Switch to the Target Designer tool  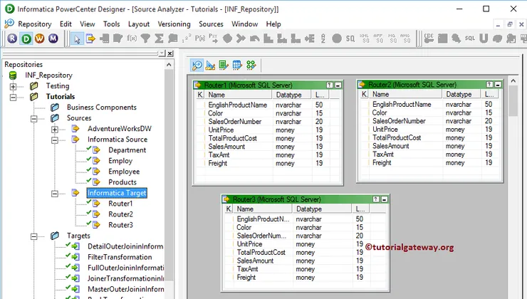pos(210,65)
